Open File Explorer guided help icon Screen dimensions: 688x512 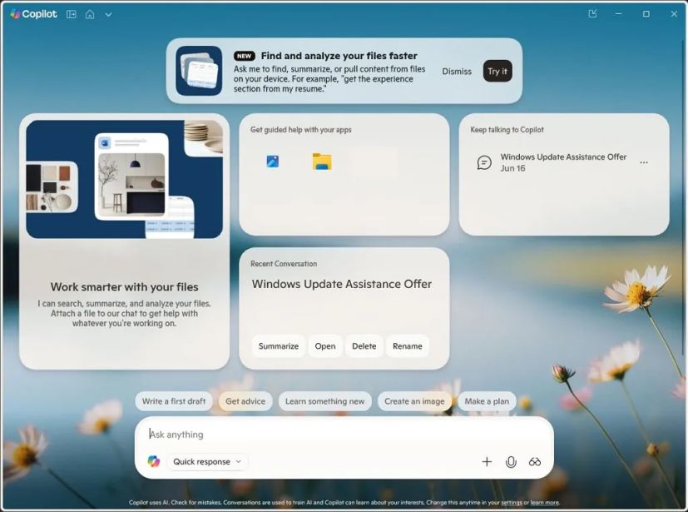322,162
